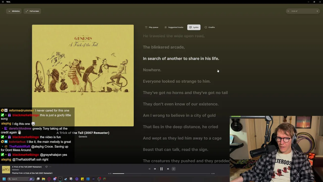Skip to the next track
Image resolution: width=323 pixels, height=182 pixels.
[x=168, y=169]
